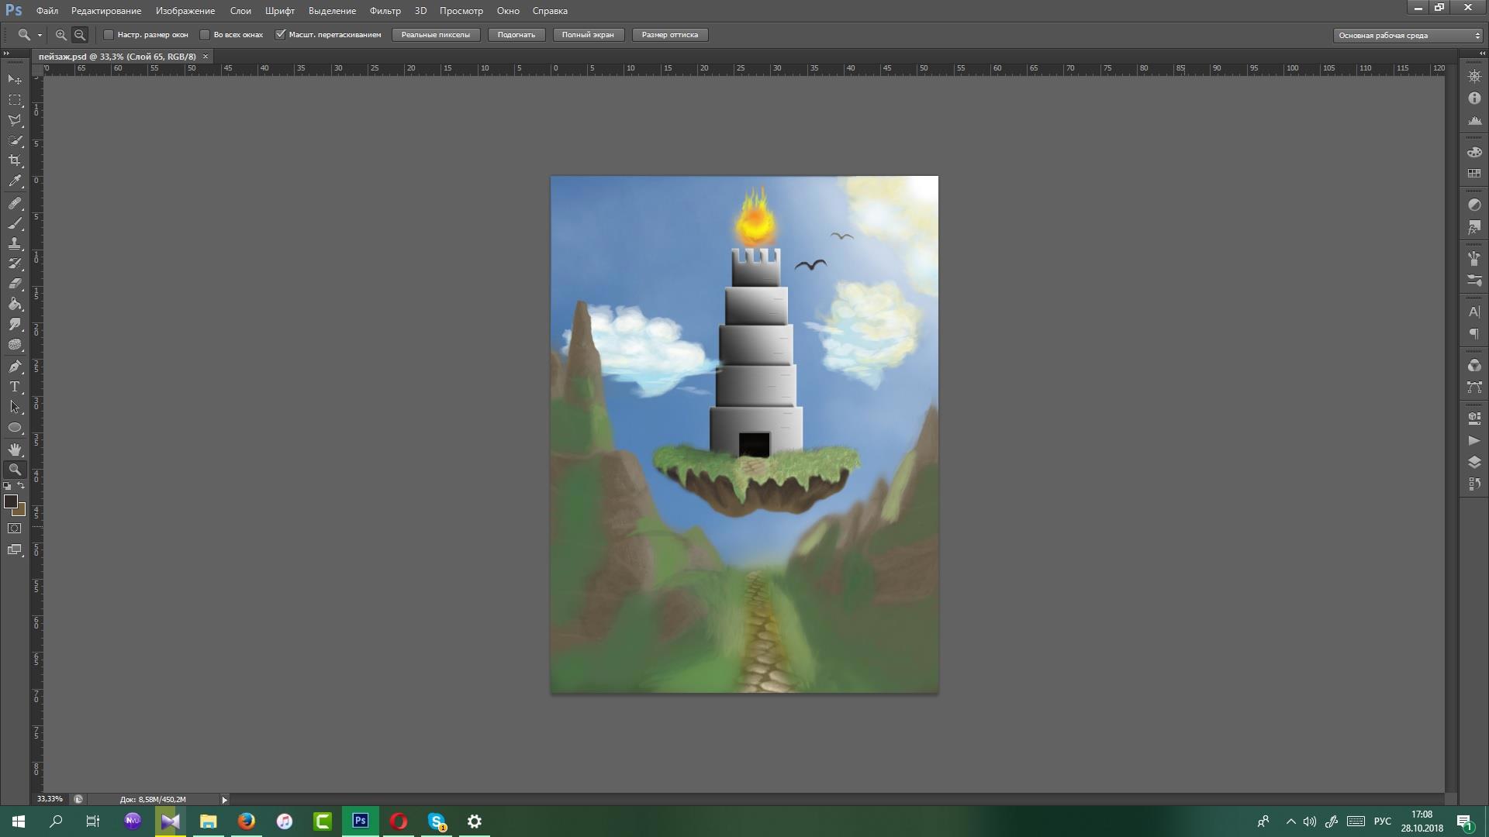Viewport: 1489px width, 837px height.
Task: Enable 'Во всех окнах' checkbox
Action: point(205,35)
